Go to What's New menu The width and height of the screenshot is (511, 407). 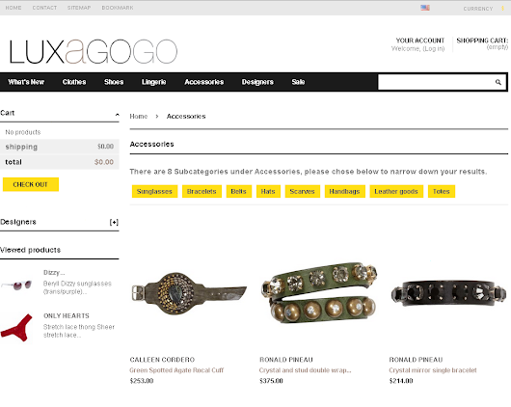(x=26, y=82)
